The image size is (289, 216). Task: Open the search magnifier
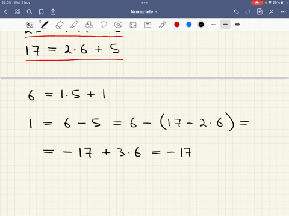[x=30, y=12]
